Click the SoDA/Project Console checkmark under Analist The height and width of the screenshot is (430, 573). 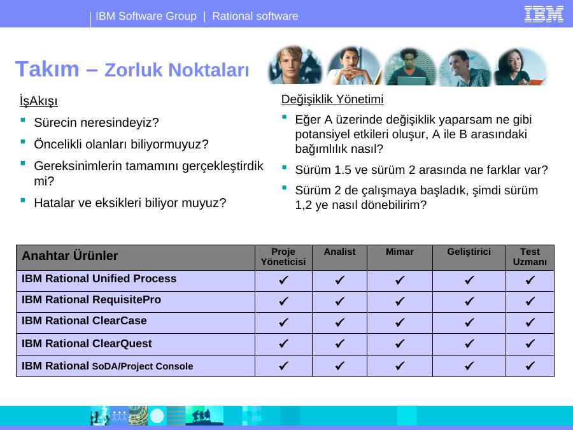pos(340,366)
